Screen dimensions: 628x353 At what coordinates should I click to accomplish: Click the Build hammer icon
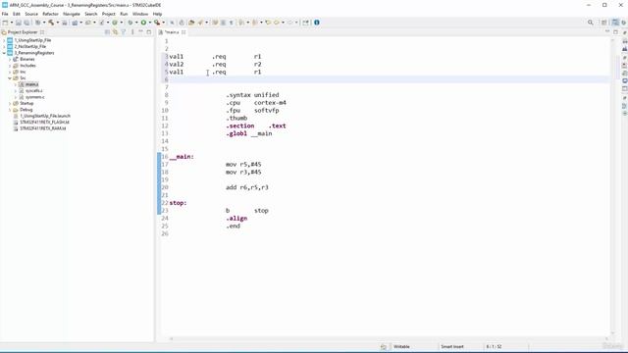[51, 23]
